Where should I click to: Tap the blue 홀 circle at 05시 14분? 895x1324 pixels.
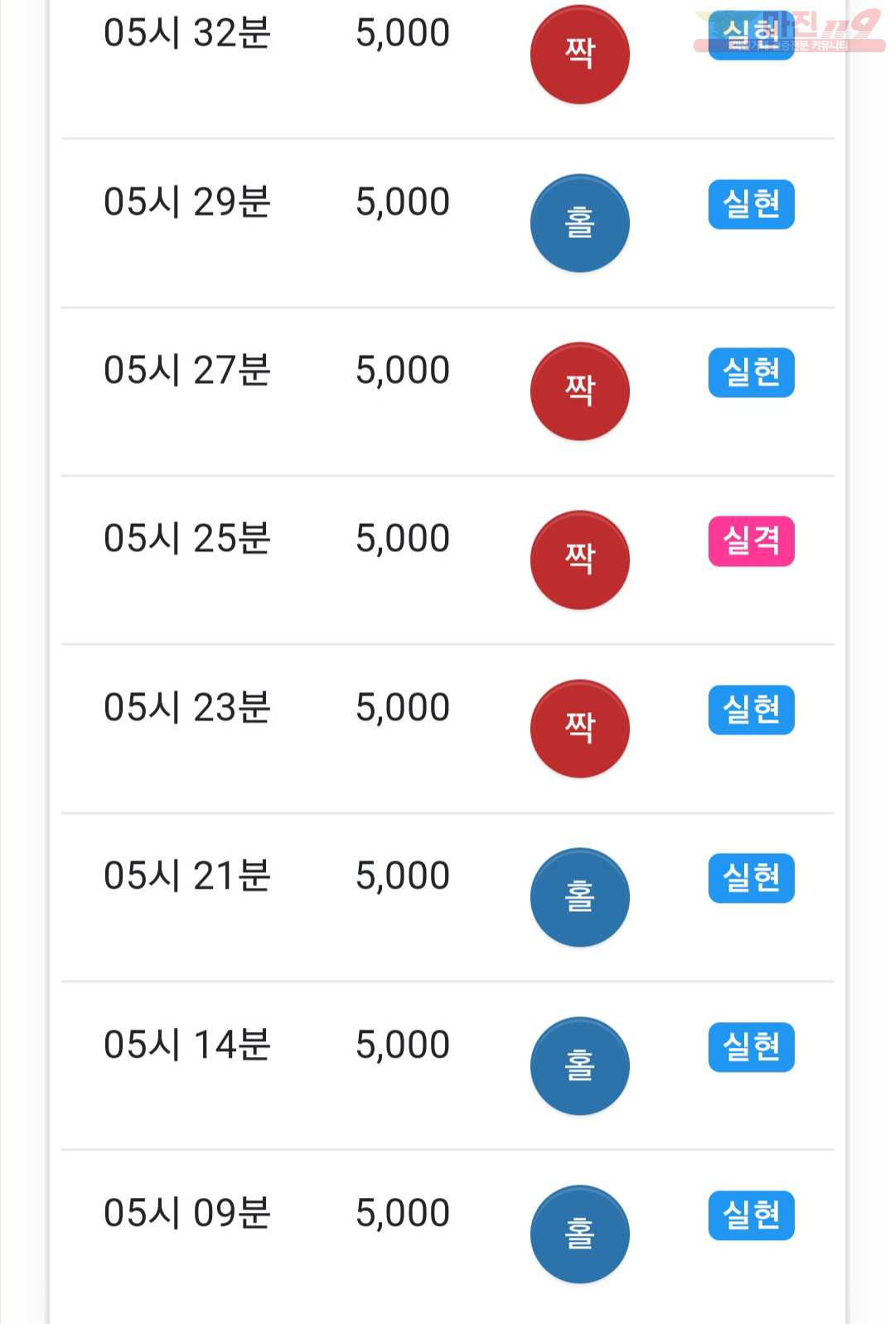[x=579, y=1065]
